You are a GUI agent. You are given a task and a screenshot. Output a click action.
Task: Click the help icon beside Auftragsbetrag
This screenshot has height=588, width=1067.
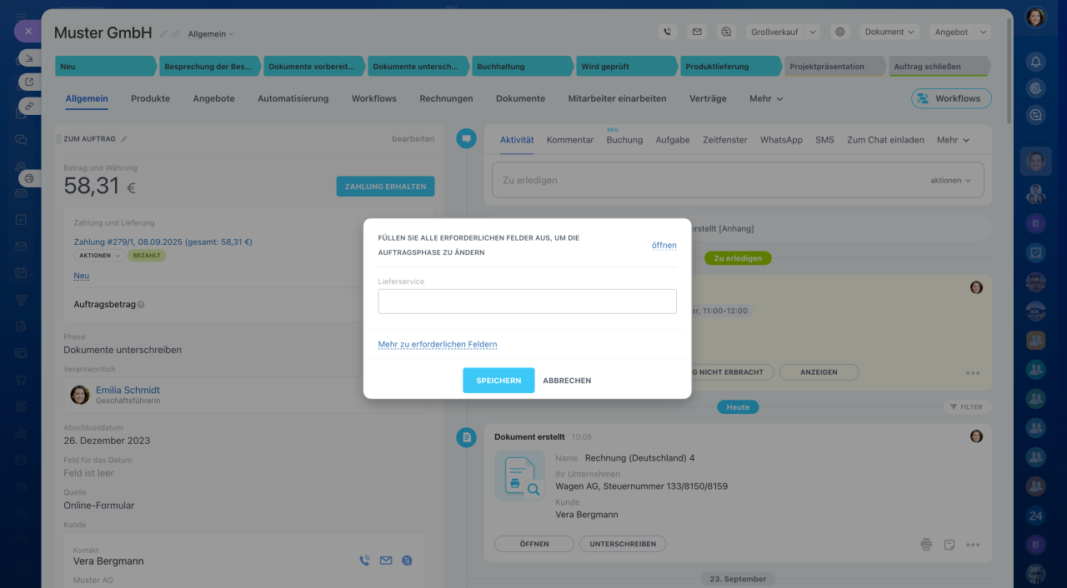[141, 305]
